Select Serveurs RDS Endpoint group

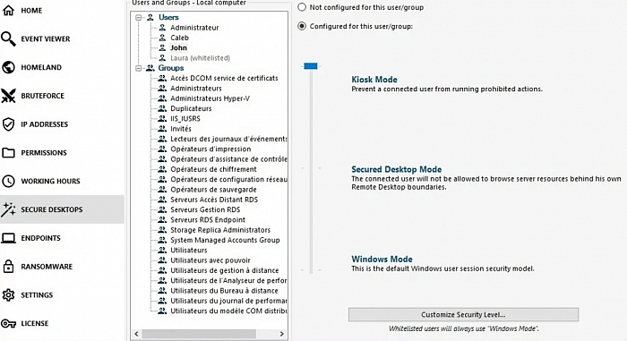click(x=208, y=220)
